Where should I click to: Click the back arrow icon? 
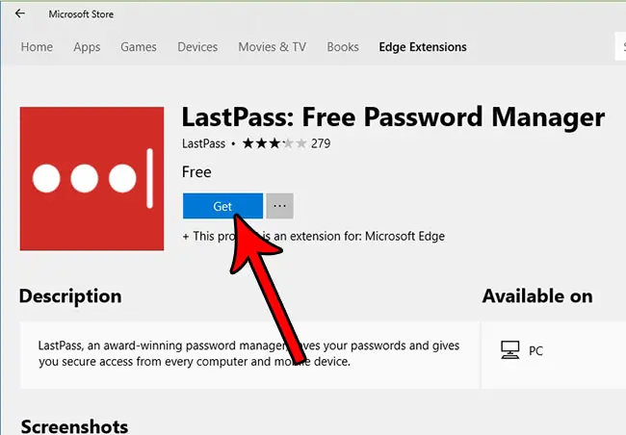click(20, 13)
